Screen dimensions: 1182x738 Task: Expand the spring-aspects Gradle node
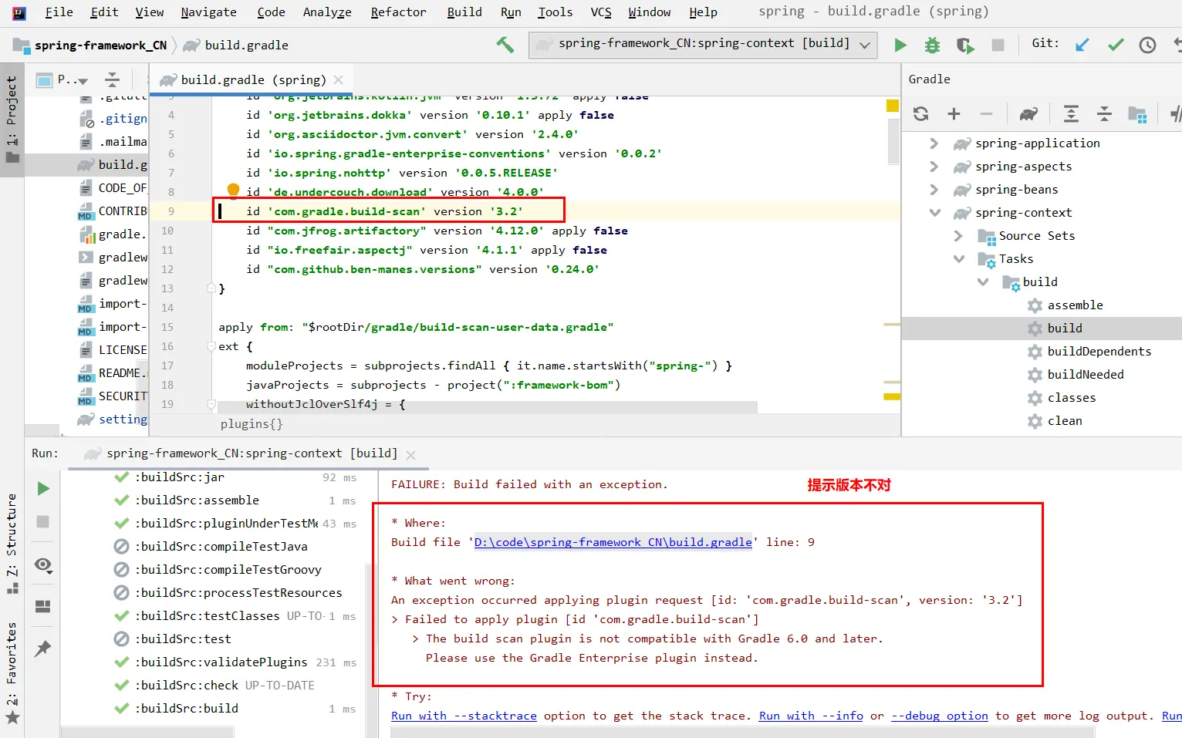click(934, 167)
